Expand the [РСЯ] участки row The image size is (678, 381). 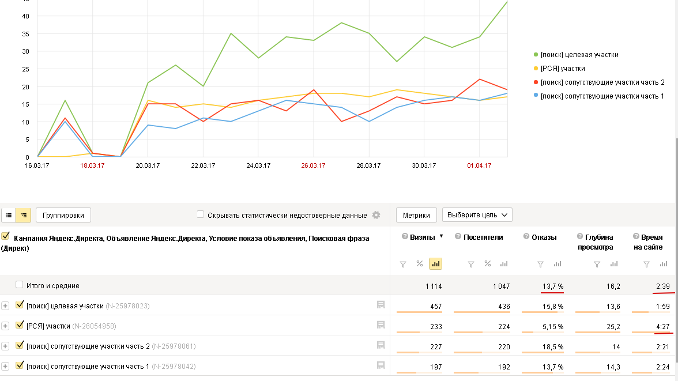tap(6, 326)
